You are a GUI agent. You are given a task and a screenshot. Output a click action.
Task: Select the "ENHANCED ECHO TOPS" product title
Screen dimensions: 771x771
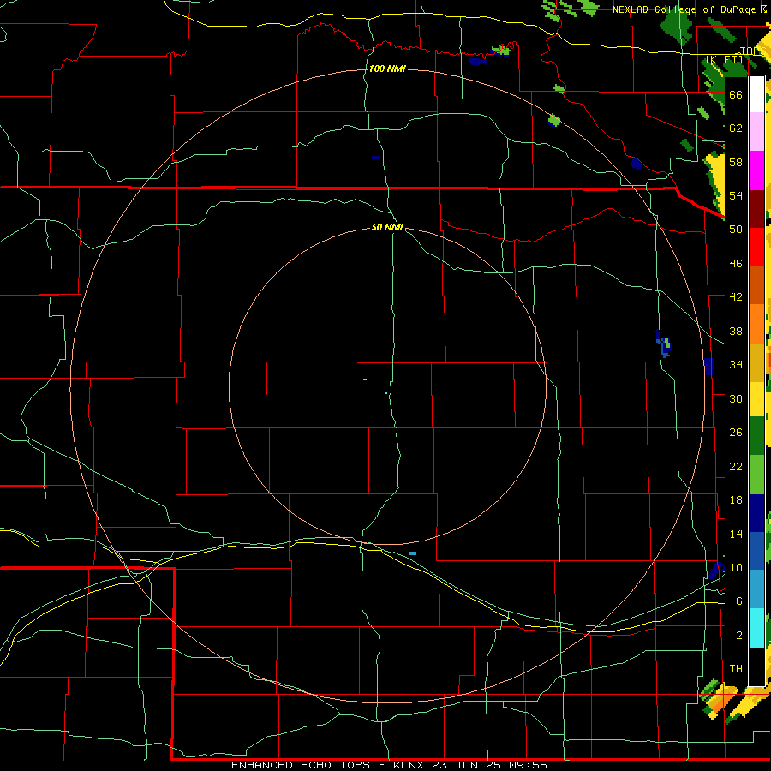pyautogui.click(x=301, y=765)
